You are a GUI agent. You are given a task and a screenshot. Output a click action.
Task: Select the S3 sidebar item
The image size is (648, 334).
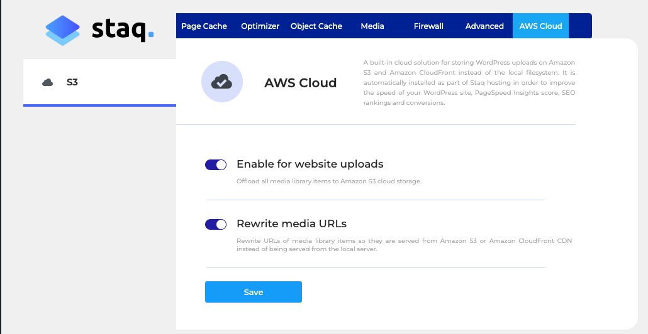[x=72, y=82]
